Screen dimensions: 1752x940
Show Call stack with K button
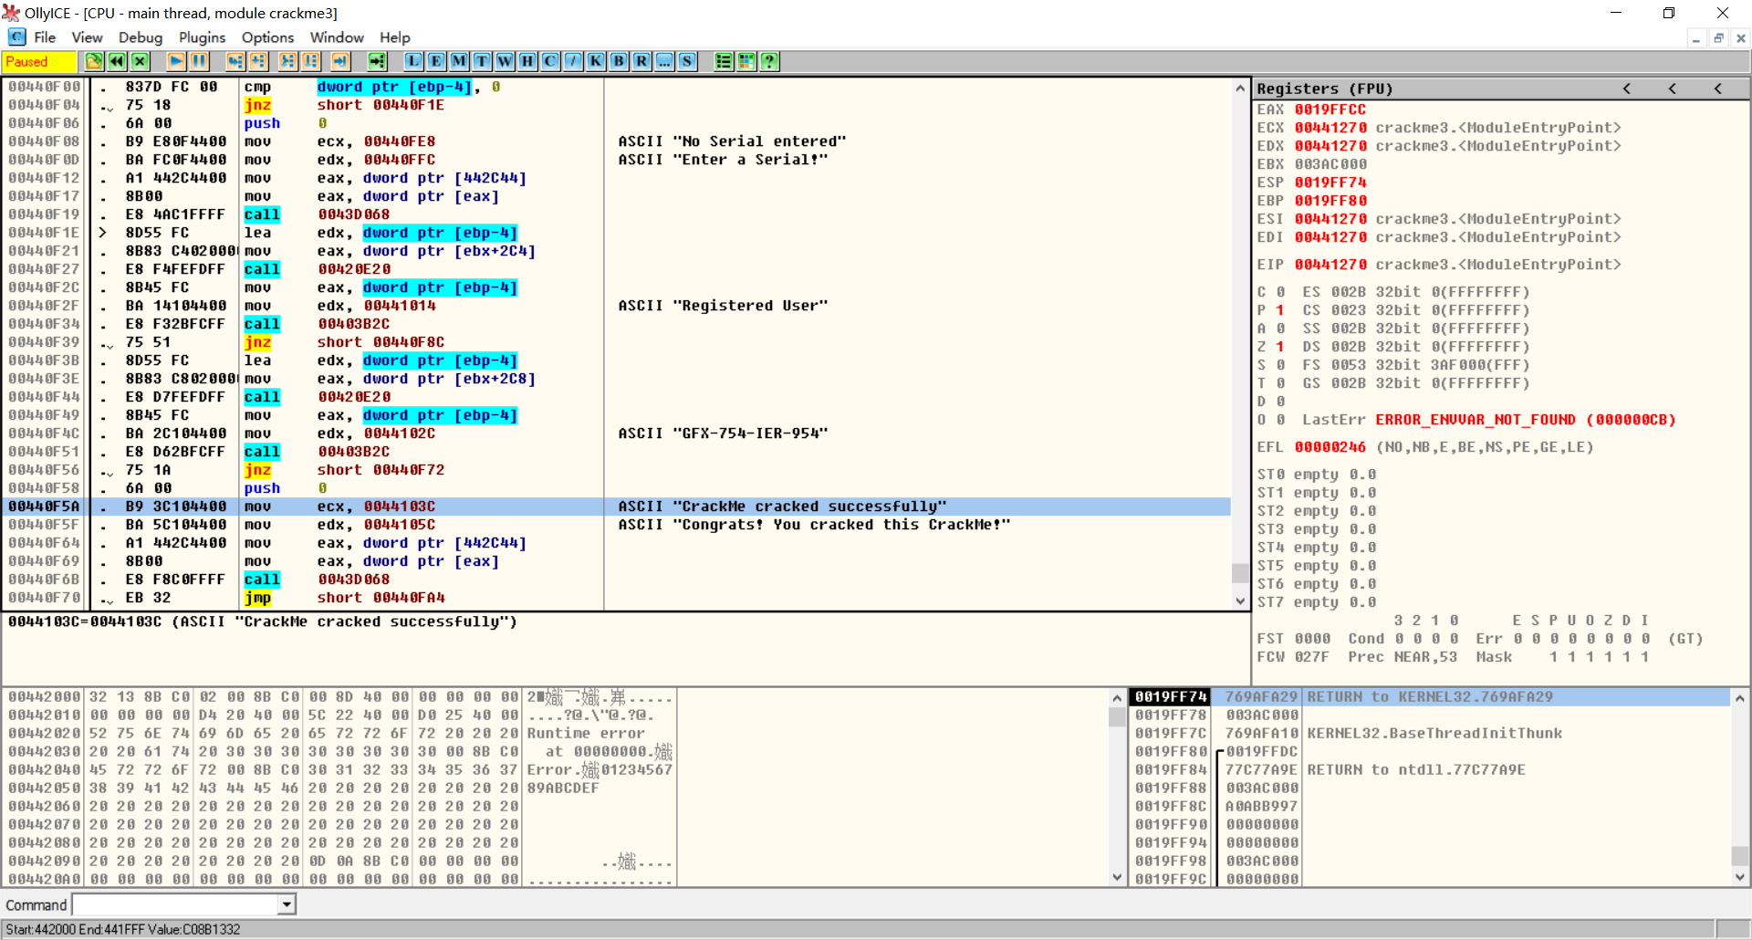tap(596, 61)
